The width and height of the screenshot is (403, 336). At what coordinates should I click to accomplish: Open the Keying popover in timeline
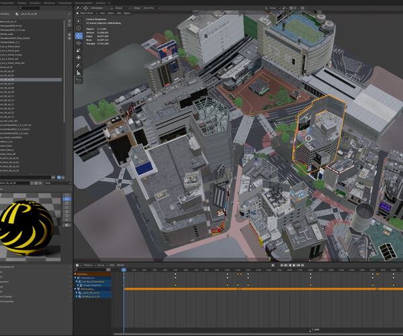[102, 265]
